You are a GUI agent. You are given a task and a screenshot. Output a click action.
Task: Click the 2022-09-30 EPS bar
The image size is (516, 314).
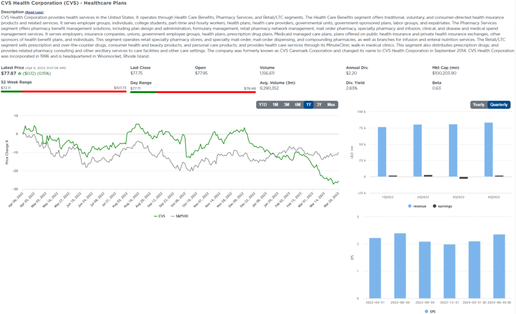click(x=425, y=270)
